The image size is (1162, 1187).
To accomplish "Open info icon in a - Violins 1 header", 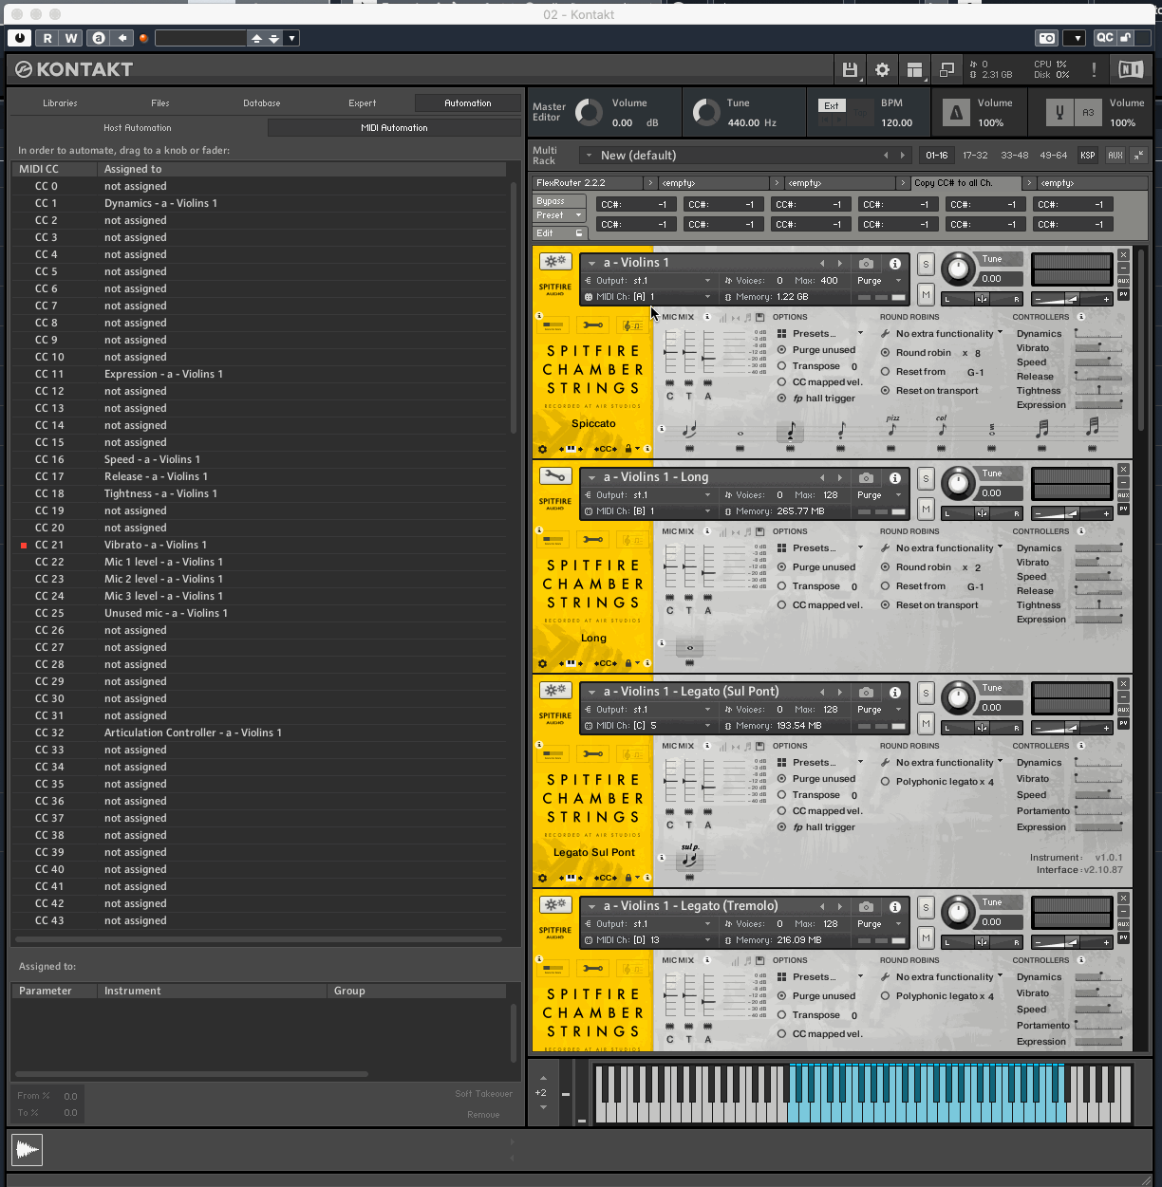I will [x=894, y=263].
